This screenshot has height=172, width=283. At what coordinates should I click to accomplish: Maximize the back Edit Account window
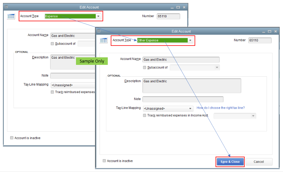pos(178,7)
